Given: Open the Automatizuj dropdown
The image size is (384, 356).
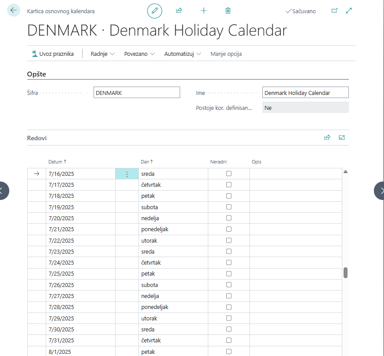Looking at the screenshot, I should click(182, 54).
